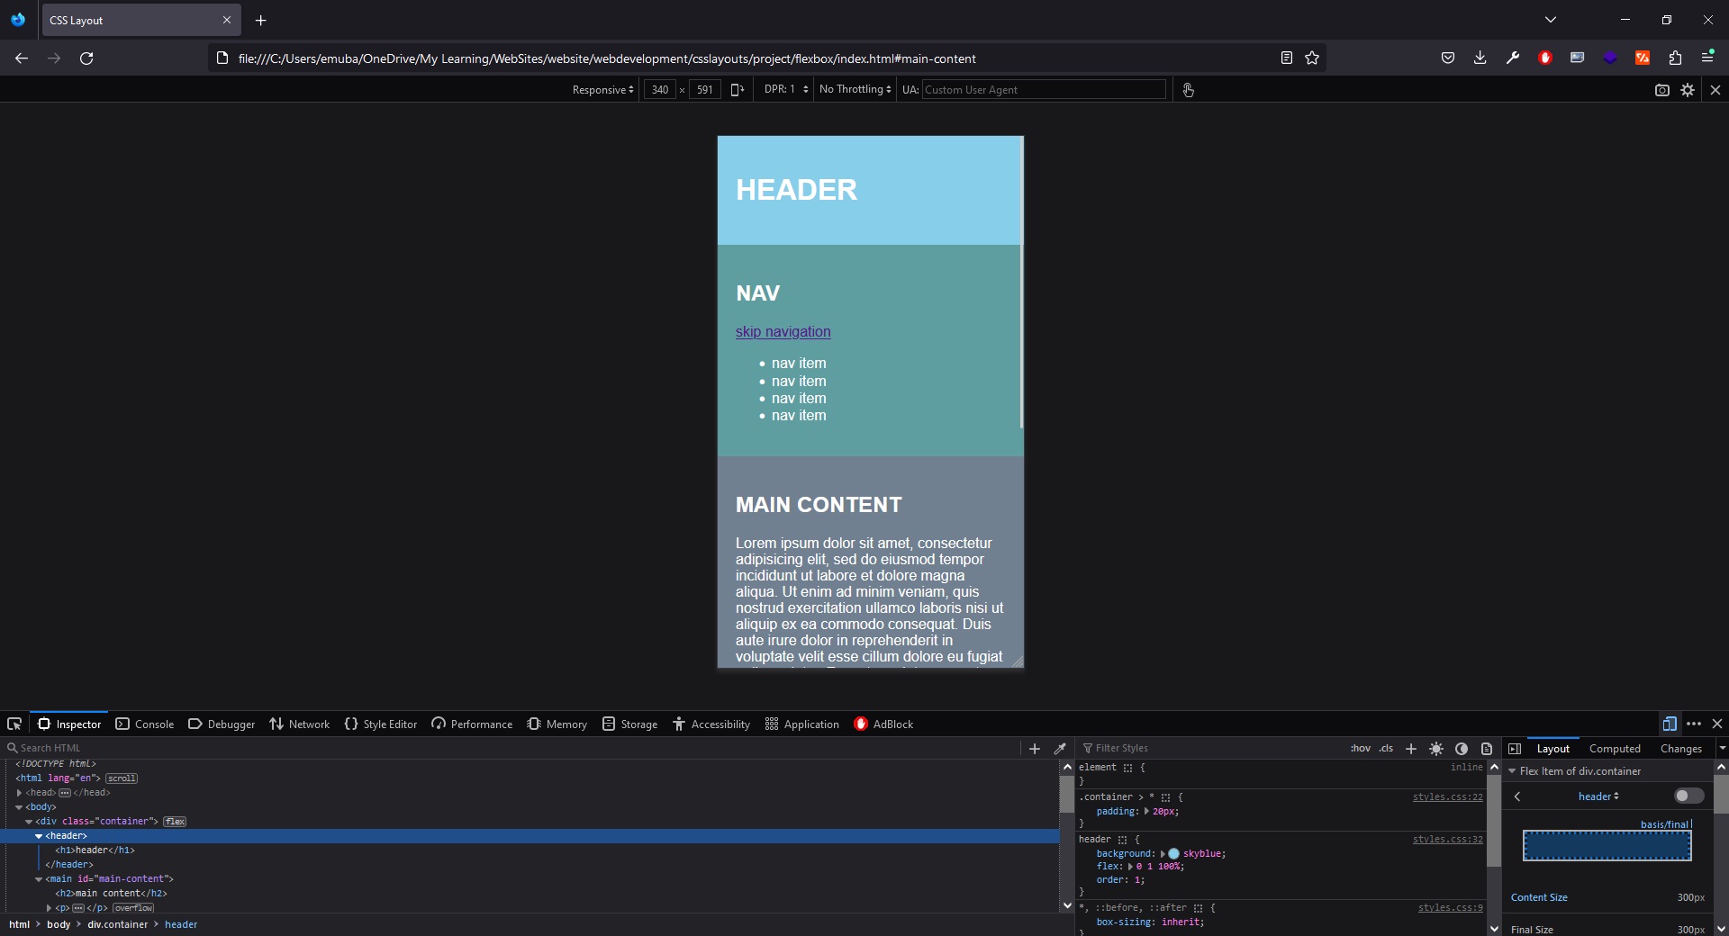Switch to the Changes tab

point(1680,749)
